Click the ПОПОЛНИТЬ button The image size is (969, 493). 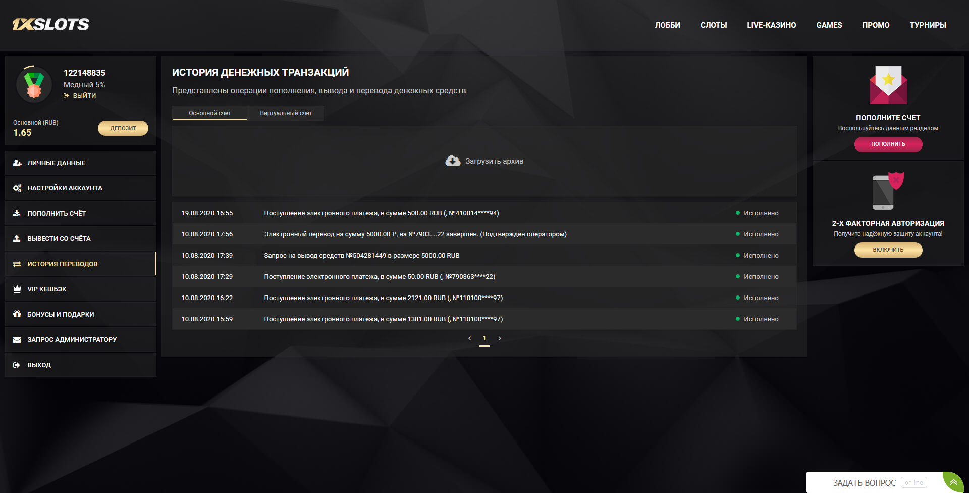coord(888,144)
